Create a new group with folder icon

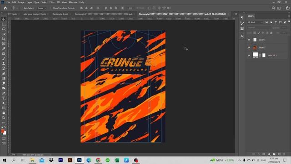point(274,154)
